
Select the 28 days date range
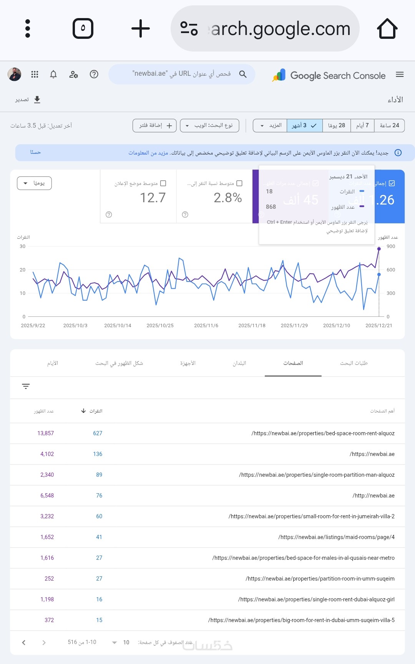pos(337,126)
